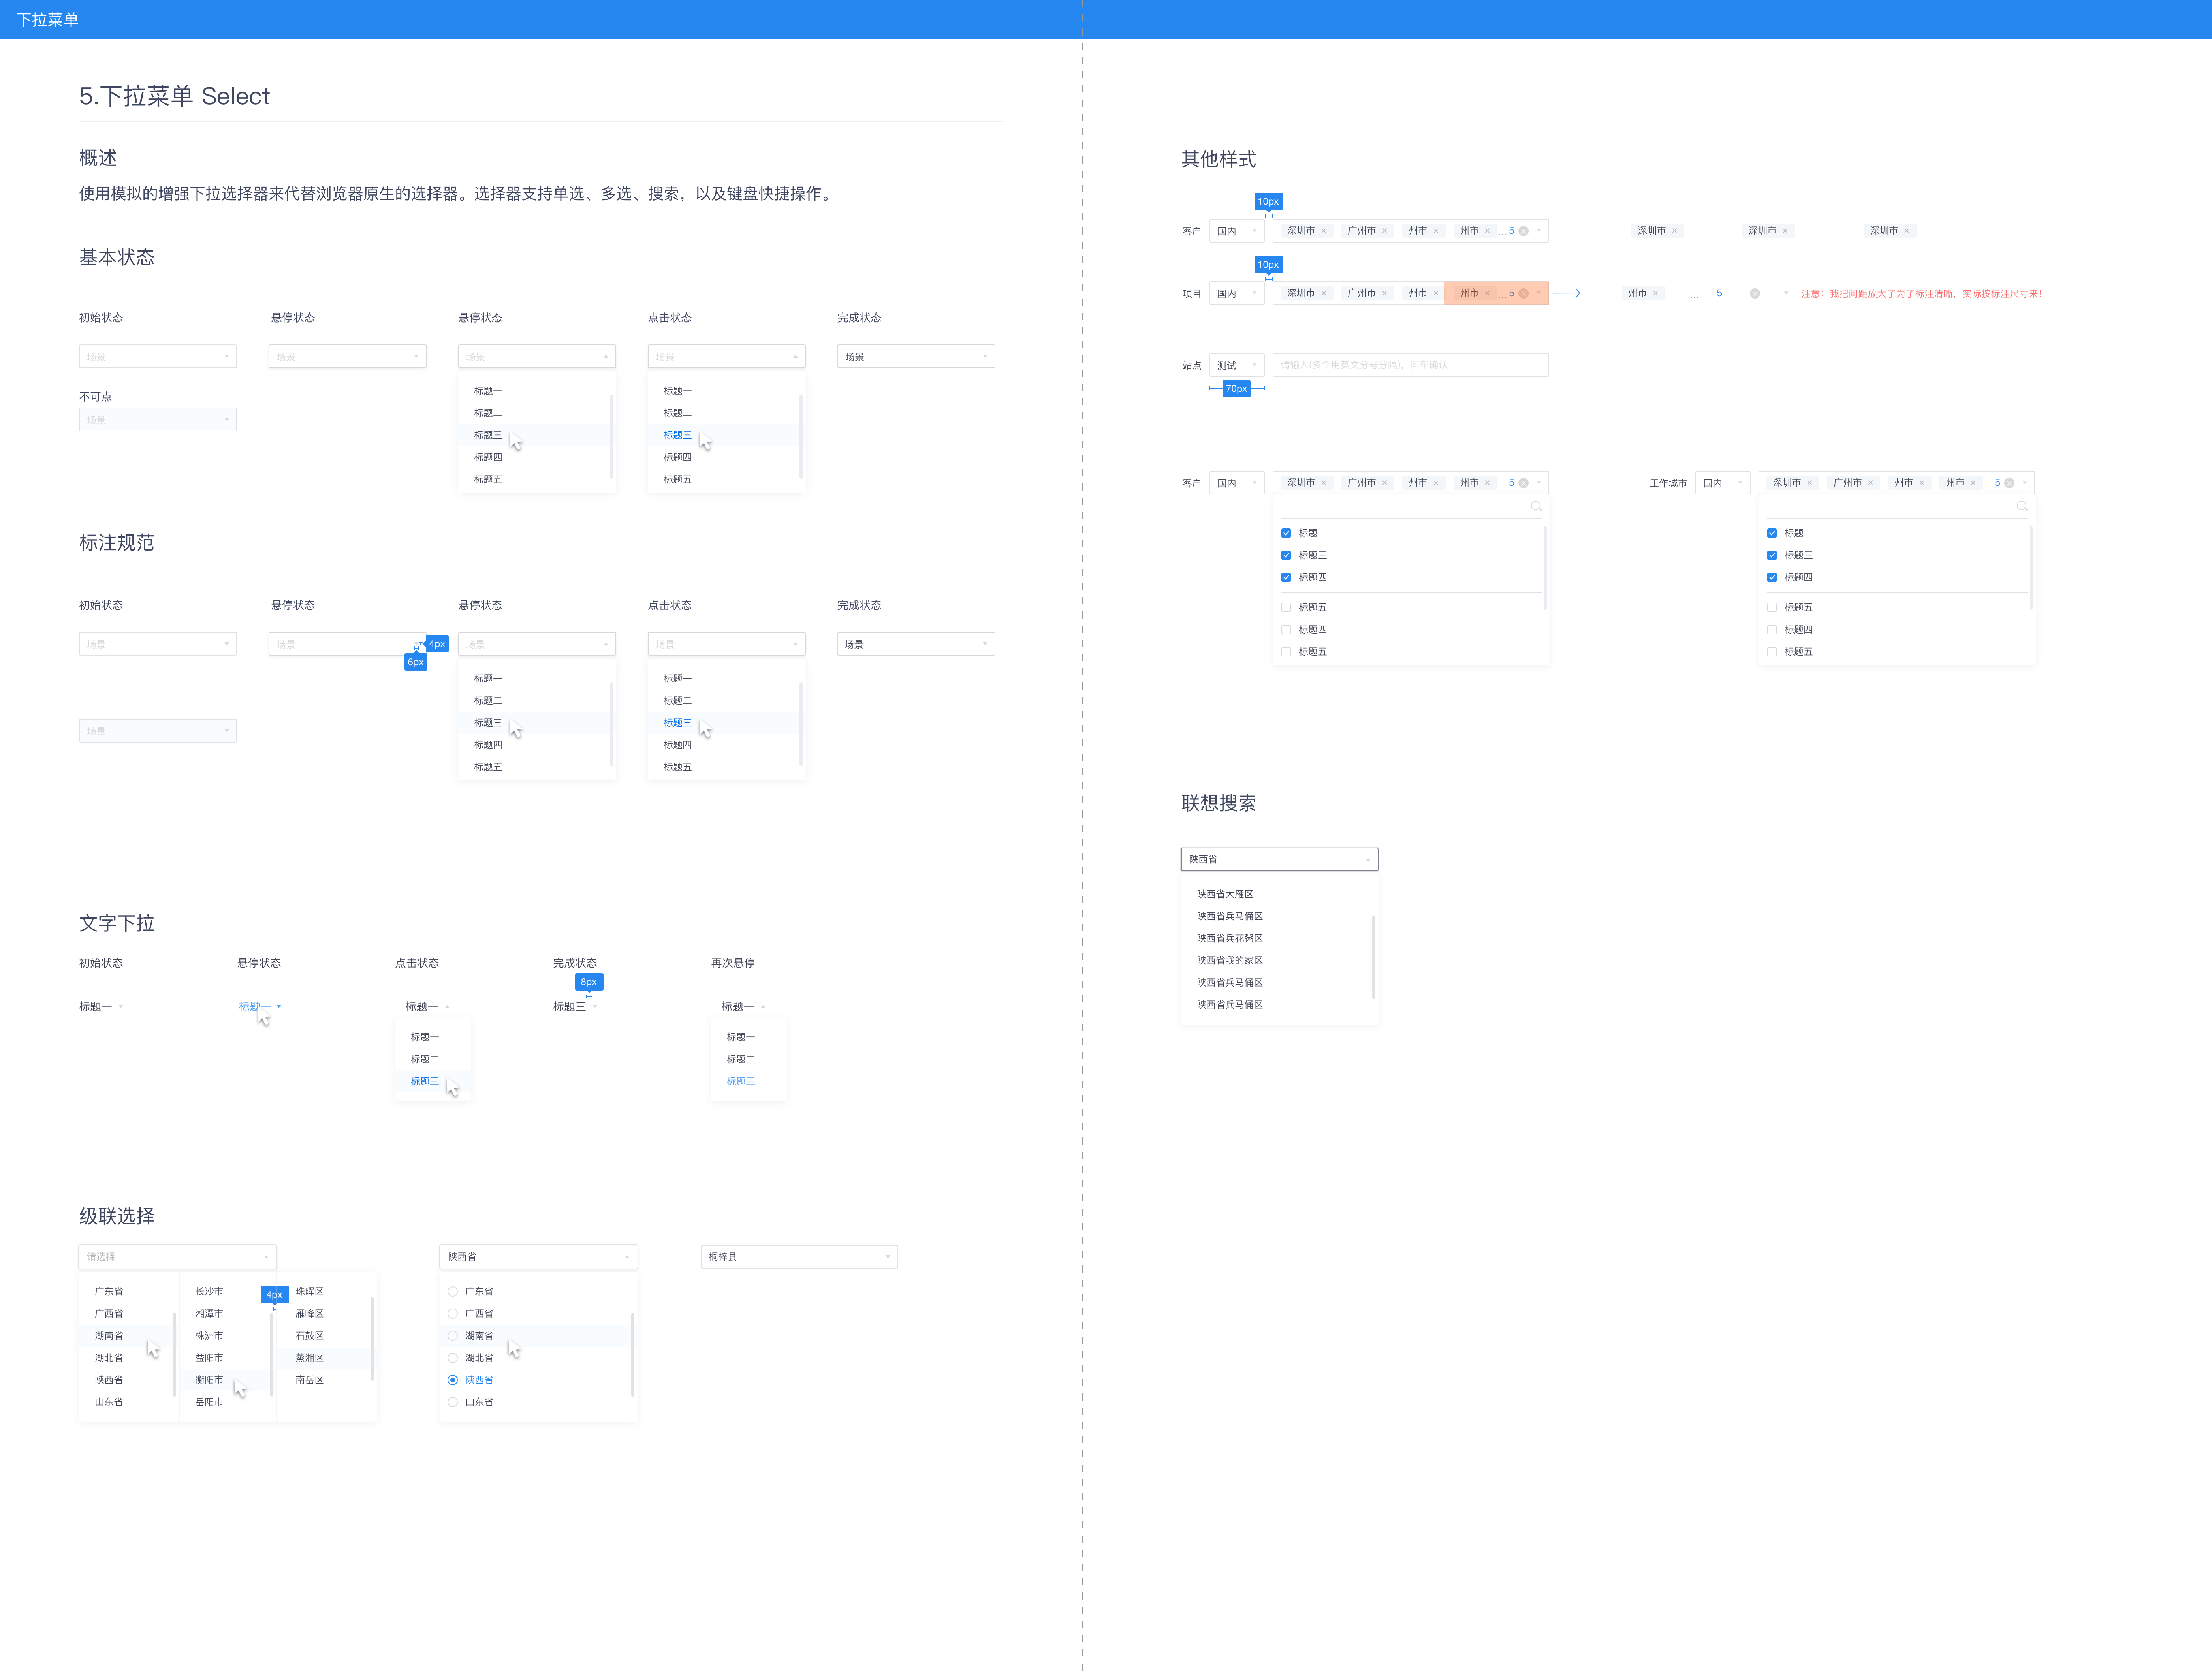Click enlarged grey clear icon beside red 注意 note

tap(1754, 293)
